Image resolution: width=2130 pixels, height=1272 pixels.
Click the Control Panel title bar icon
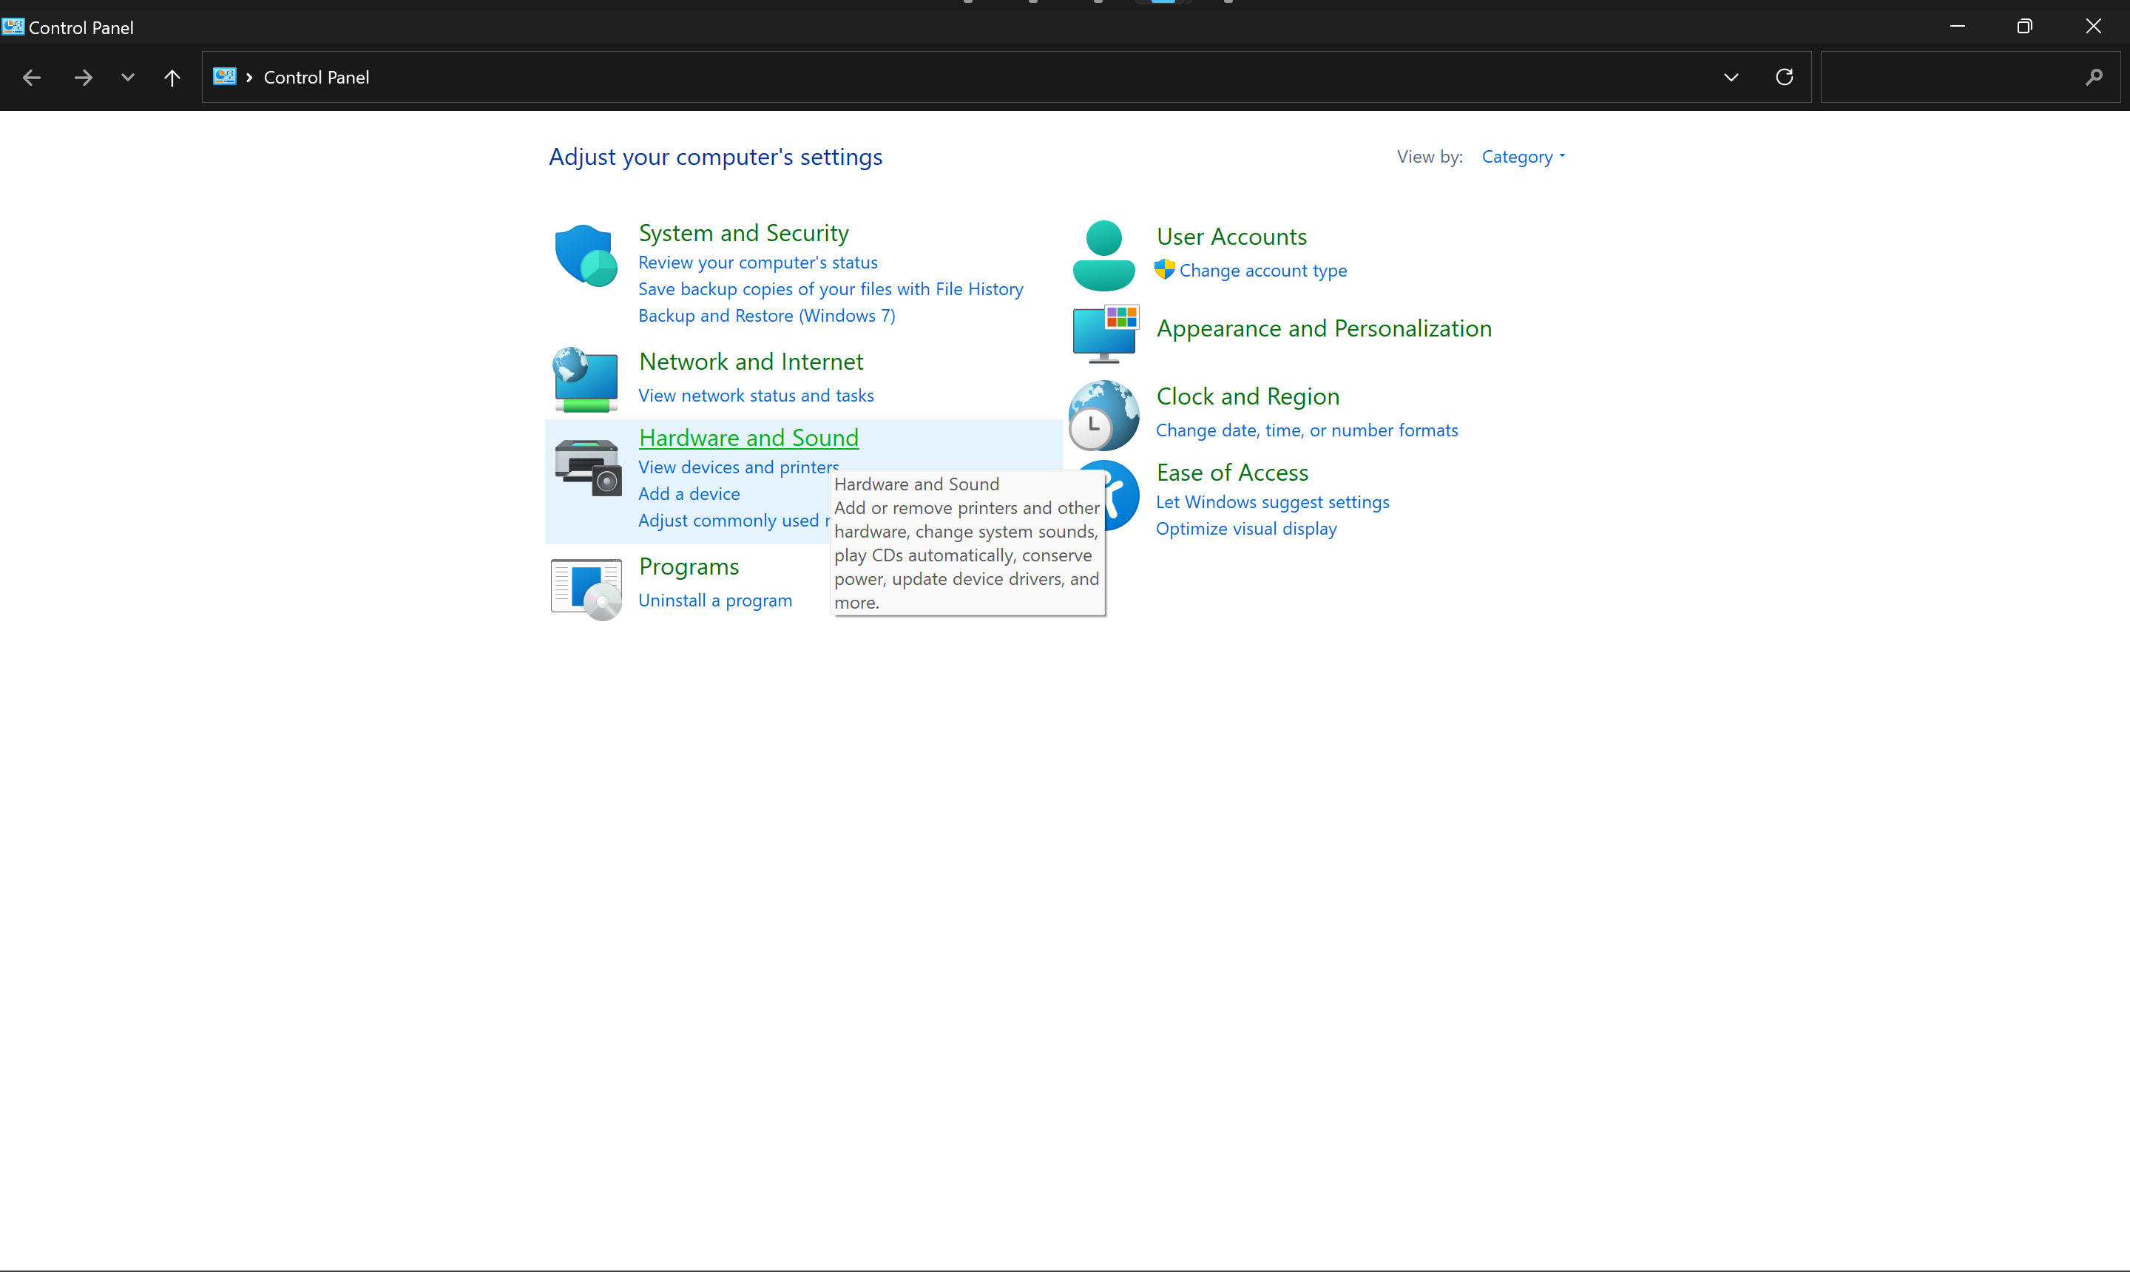coord(13,27)
